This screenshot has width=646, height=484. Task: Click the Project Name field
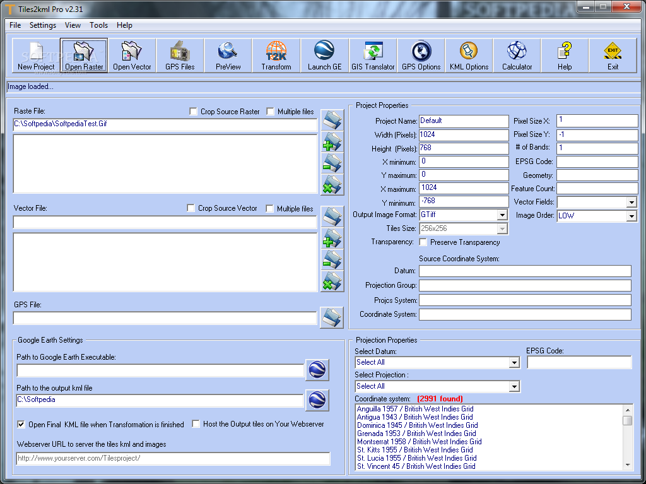pyautogui.click(x=464, y=121)
